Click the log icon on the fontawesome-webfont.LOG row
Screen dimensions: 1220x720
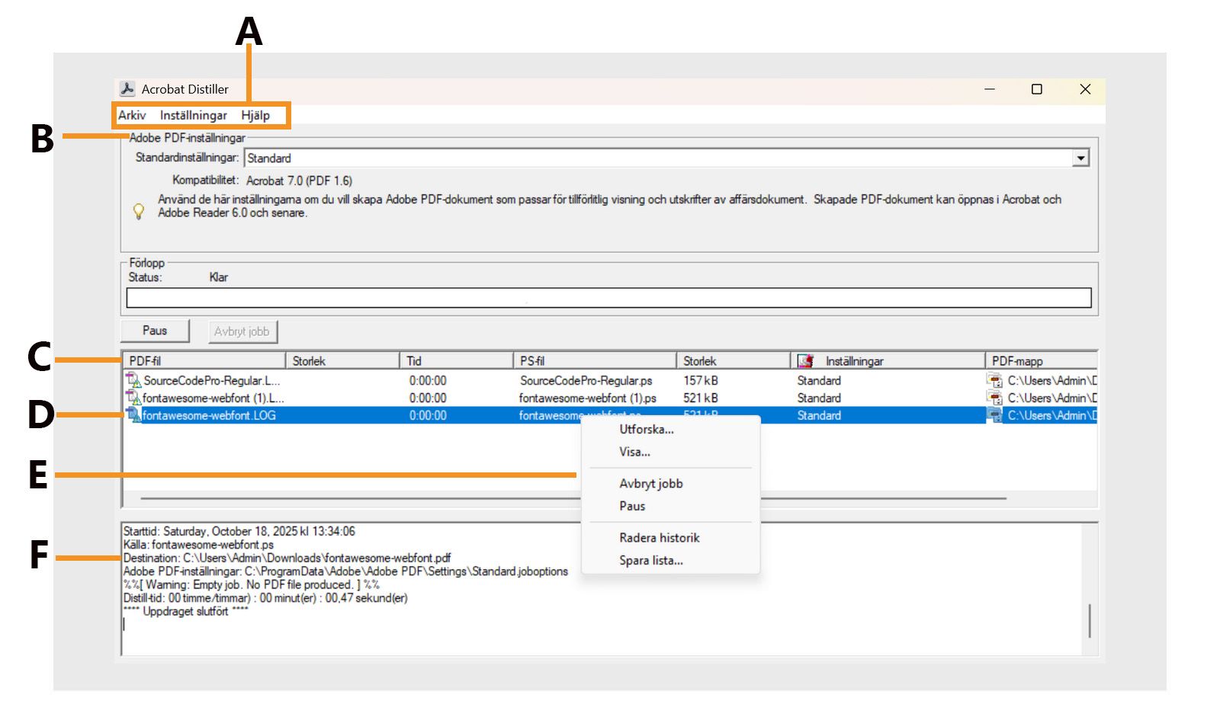133,415
